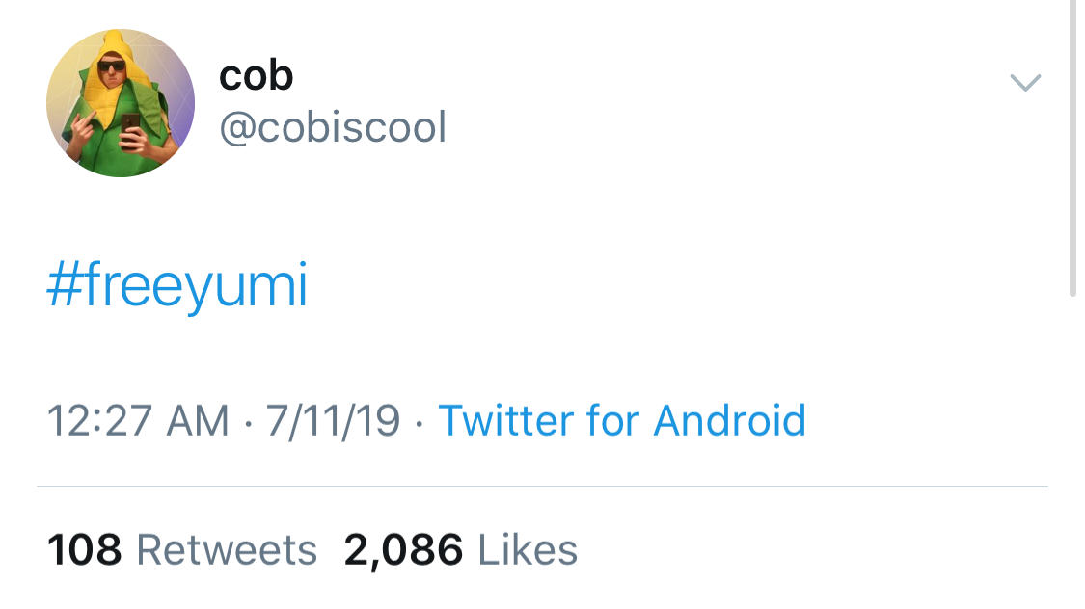Click the word "Likes"

click(528, 550)
